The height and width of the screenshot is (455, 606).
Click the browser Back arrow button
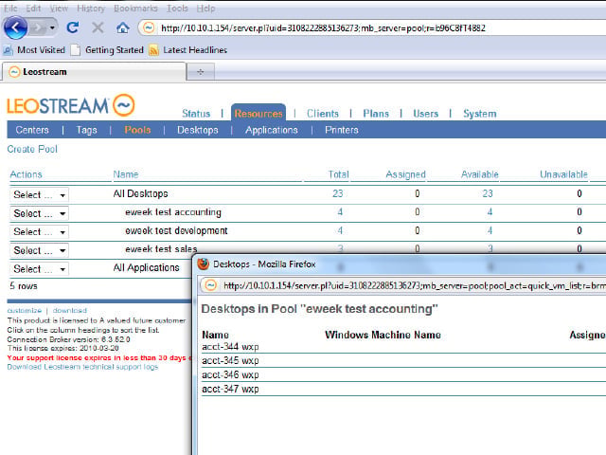tap(15, 27)
